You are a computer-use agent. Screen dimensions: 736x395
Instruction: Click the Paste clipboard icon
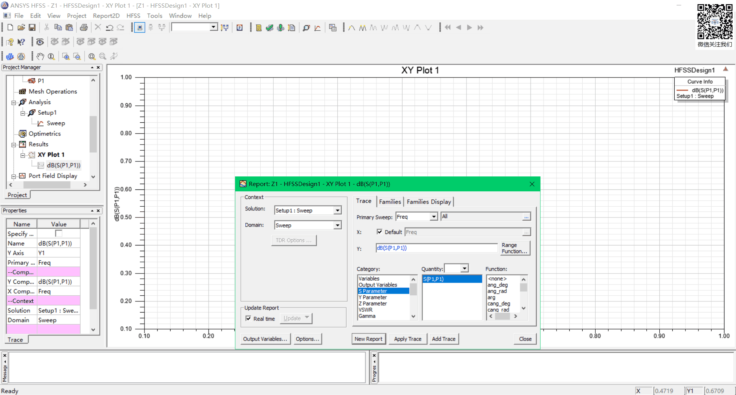coord(69,28)
